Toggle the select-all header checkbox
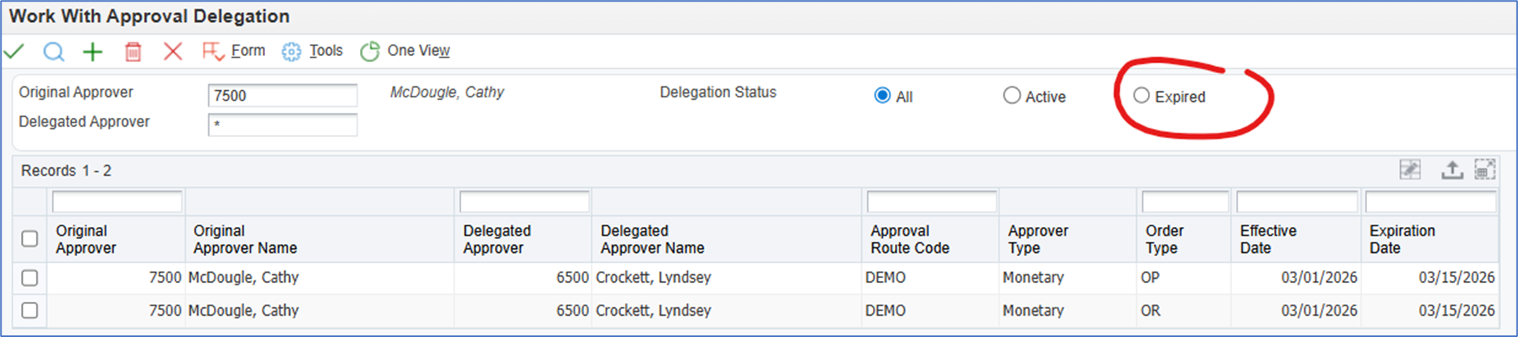 [x=30, y=239]
